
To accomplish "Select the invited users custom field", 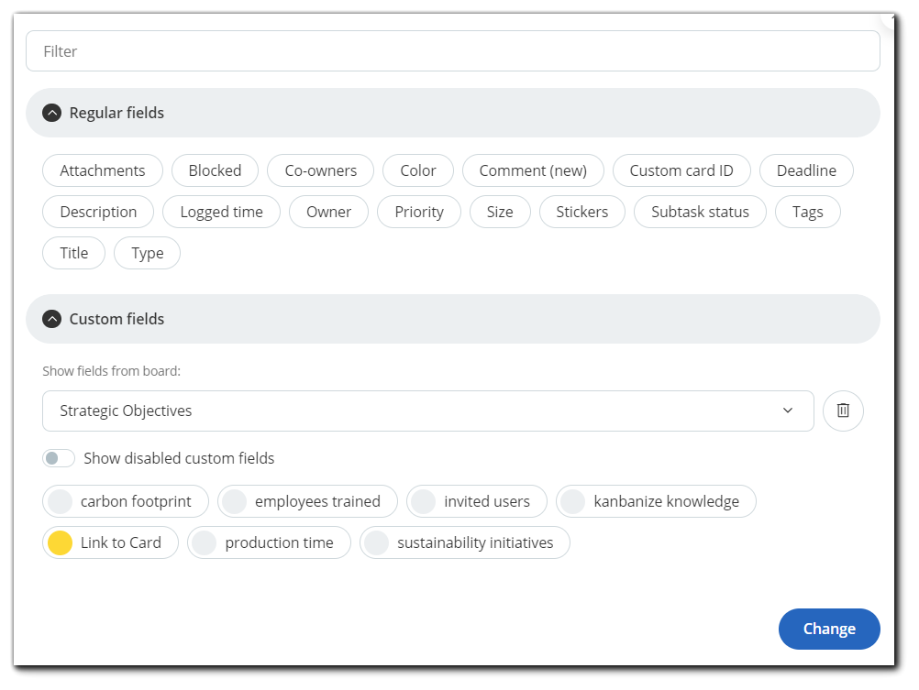I will pos(476,501).
